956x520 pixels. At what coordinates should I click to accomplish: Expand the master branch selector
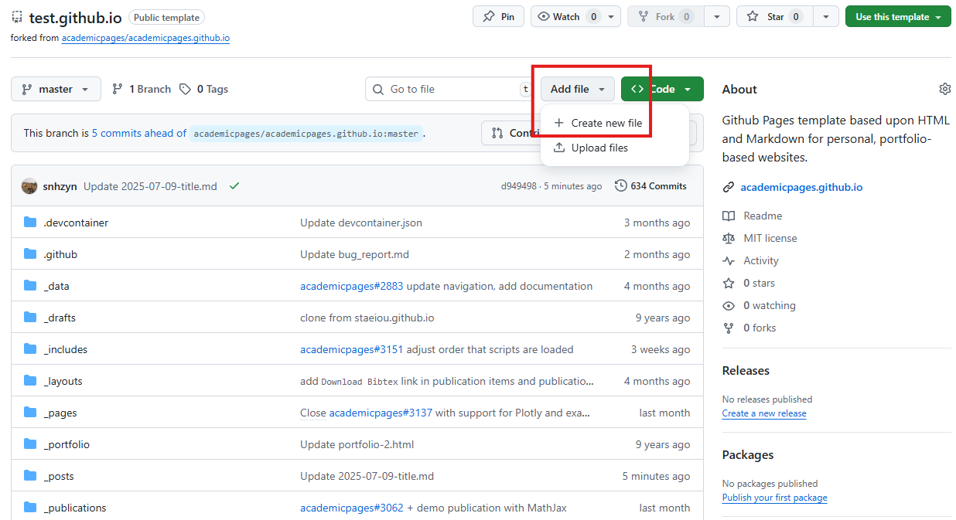click(x=56, y=89)
